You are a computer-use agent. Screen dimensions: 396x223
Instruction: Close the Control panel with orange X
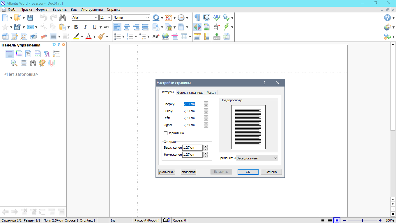pos(63,45)
